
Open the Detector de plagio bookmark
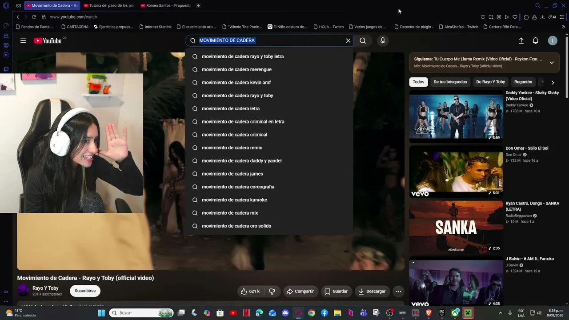(x=413, y=27)
